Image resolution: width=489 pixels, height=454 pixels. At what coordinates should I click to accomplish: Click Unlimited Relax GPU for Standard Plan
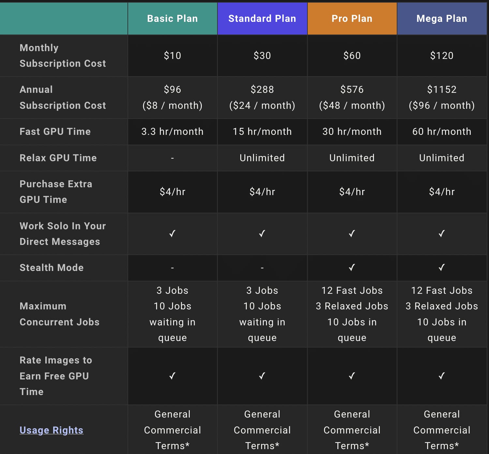click(262, 158)
